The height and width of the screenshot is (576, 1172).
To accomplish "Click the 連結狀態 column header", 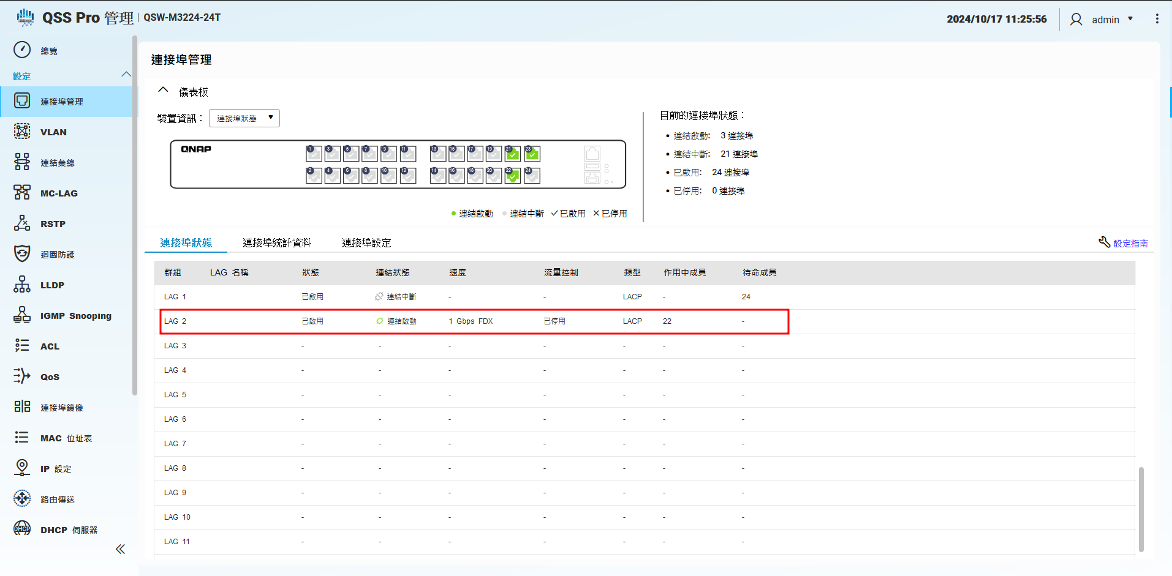I will (393, 272).
